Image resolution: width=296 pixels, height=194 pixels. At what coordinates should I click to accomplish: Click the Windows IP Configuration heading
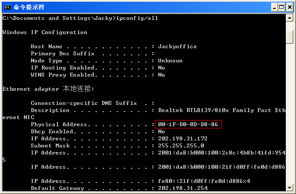tap(45, 32)
